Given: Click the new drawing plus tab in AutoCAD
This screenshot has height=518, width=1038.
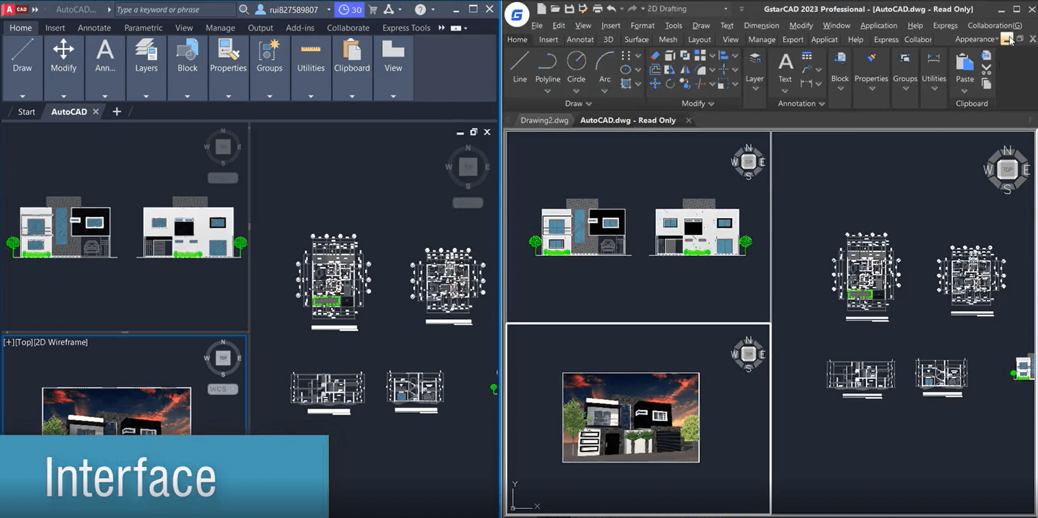Looking at the screenshot, I should point(117,112).
